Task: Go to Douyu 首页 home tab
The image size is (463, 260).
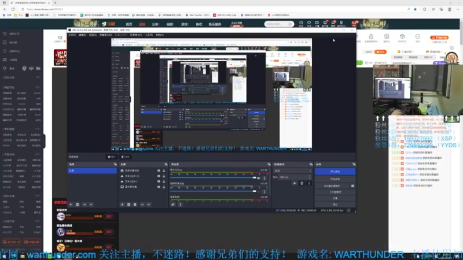Action: tap(129, 24)
